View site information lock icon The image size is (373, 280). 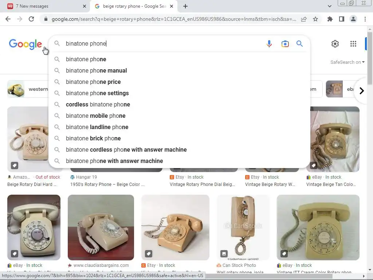tap(46, 19)
